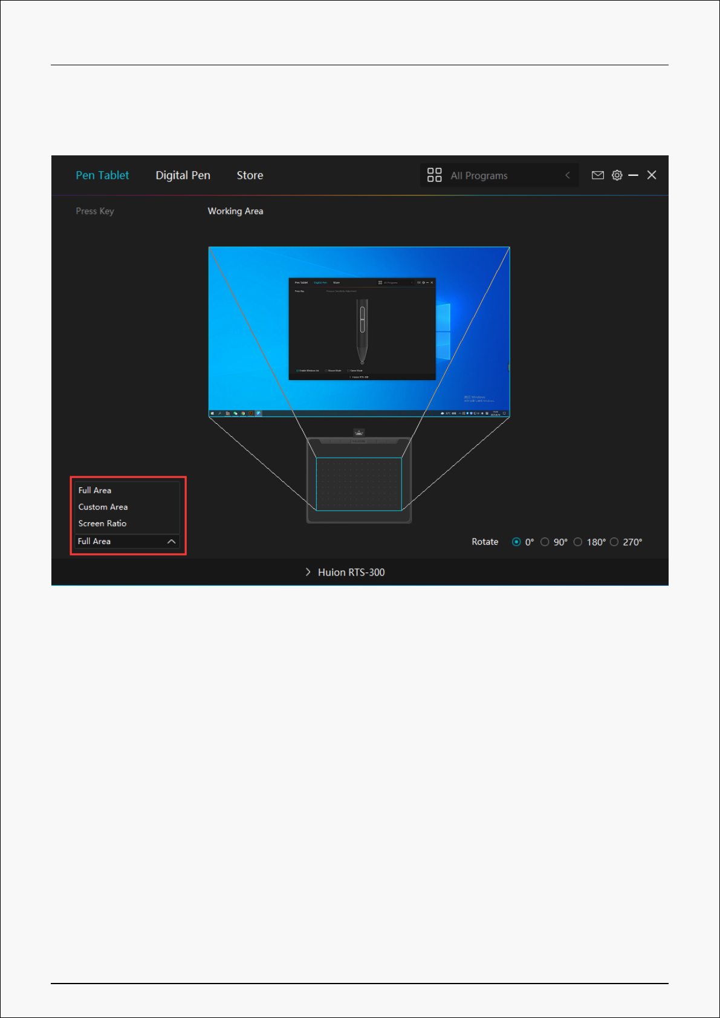The width and height of the screenshot is (720, 1018).
Task: Open the Press Key section
Action: click(x=95, y=211)
